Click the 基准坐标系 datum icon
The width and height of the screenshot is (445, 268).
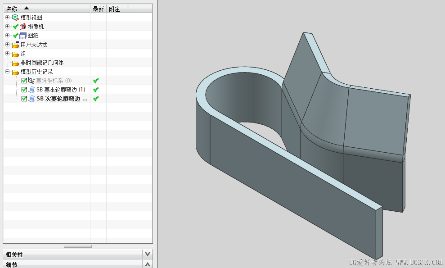[x=31, y=81]
